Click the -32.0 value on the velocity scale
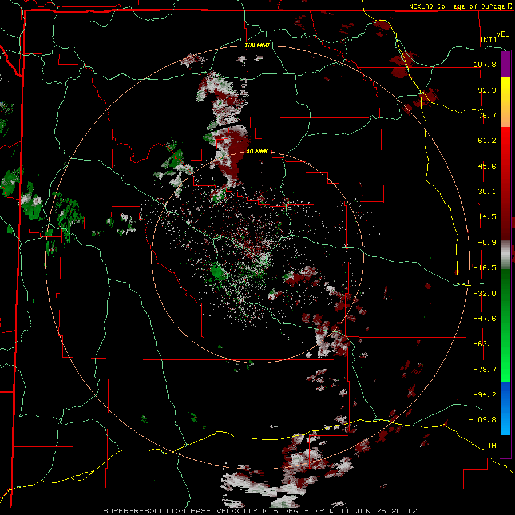This screenshot has width=515, height=515. [x=485, y=293]
